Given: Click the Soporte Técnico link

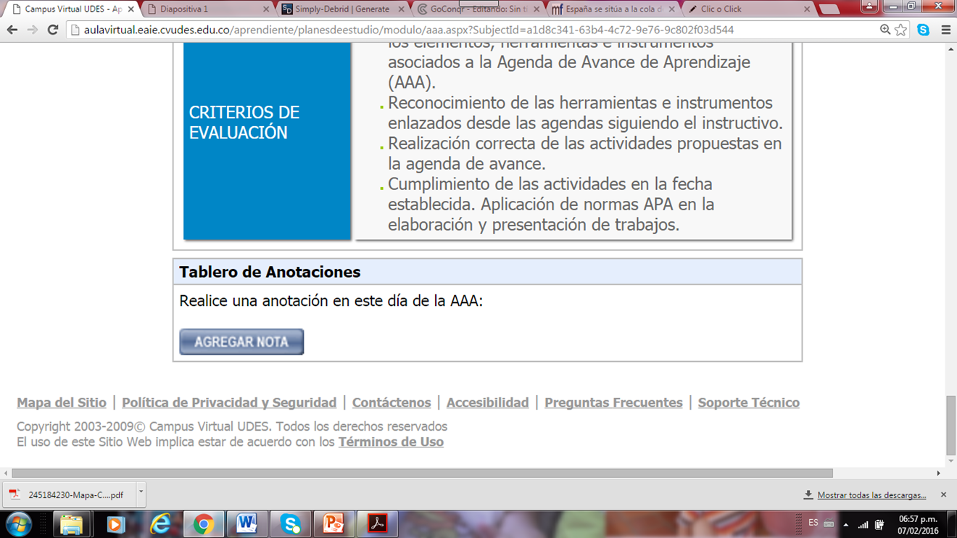Looking at the screenshot, I should point(749,402).
